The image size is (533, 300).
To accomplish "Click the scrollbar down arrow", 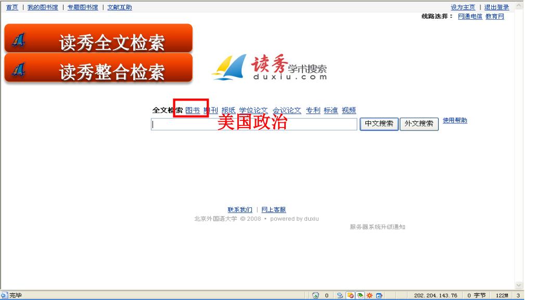I will [x=519, y=285].
